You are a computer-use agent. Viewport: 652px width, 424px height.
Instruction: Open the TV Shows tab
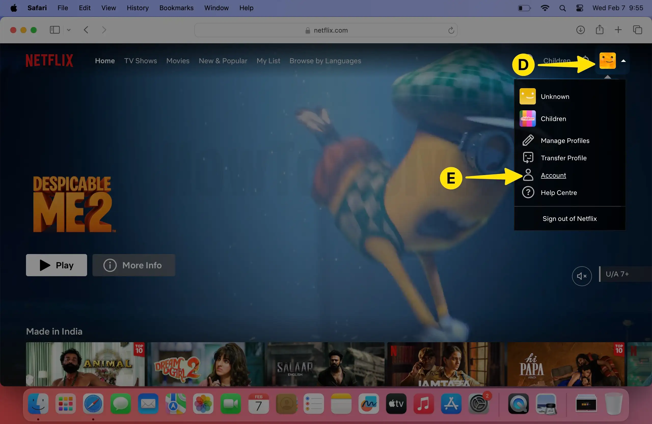click(141, 61)
